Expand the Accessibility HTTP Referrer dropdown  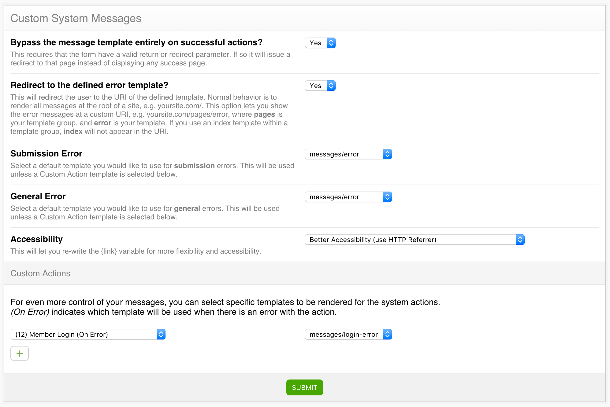415,240
